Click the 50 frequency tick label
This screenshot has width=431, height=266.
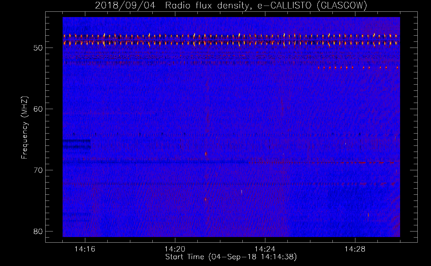click(x=38, y=48)
